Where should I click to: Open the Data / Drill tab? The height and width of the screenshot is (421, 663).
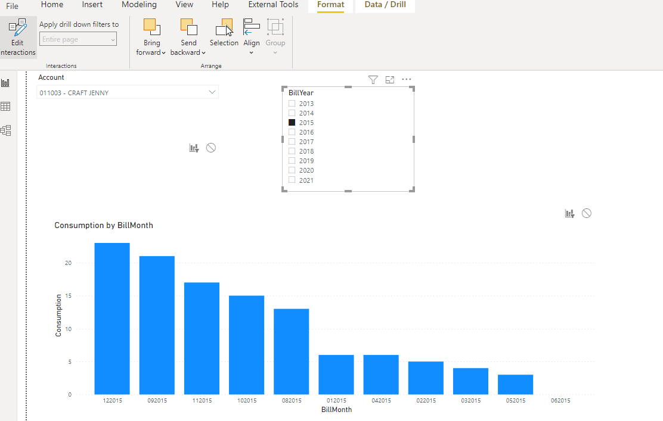385,5
